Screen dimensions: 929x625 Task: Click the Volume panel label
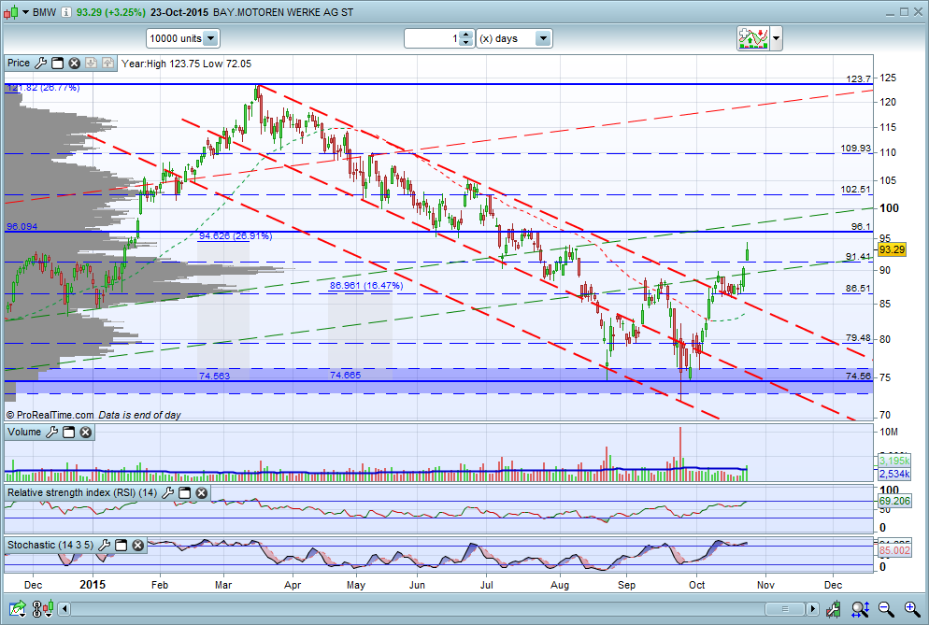24,432
